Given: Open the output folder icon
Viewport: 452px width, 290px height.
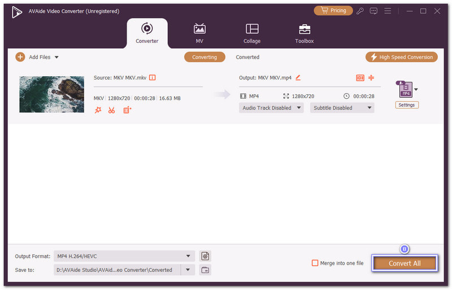Looking at the screenshot, I should coord(205,270).
